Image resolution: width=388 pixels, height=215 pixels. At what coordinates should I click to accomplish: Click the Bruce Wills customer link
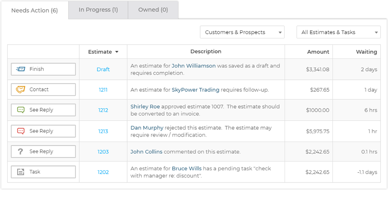point(186,168)
